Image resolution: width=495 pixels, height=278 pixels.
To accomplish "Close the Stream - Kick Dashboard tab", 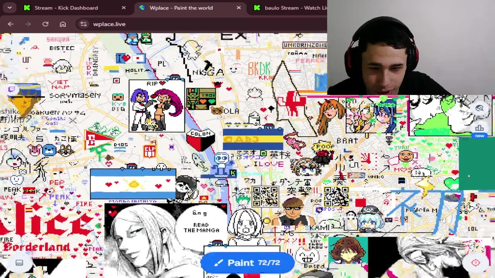I will 123,8.
